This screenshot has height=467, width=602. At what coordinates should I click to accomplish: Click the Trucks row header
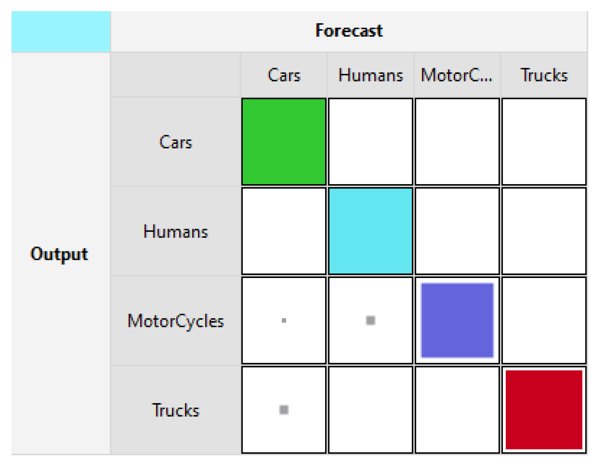[176, 410]
